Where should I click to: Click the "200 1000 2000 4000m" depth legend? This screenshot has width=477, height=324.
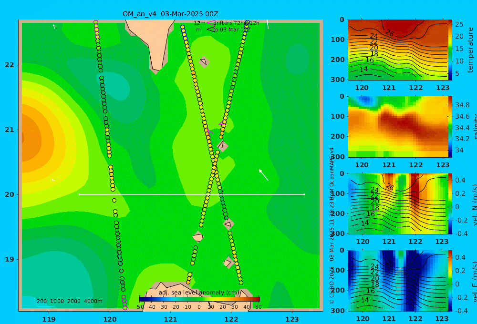[70, 301]
